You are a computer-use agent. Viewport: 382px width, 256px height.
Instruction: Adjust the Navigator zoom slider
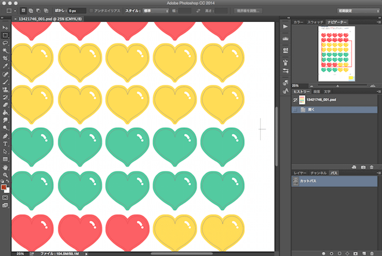338,86
